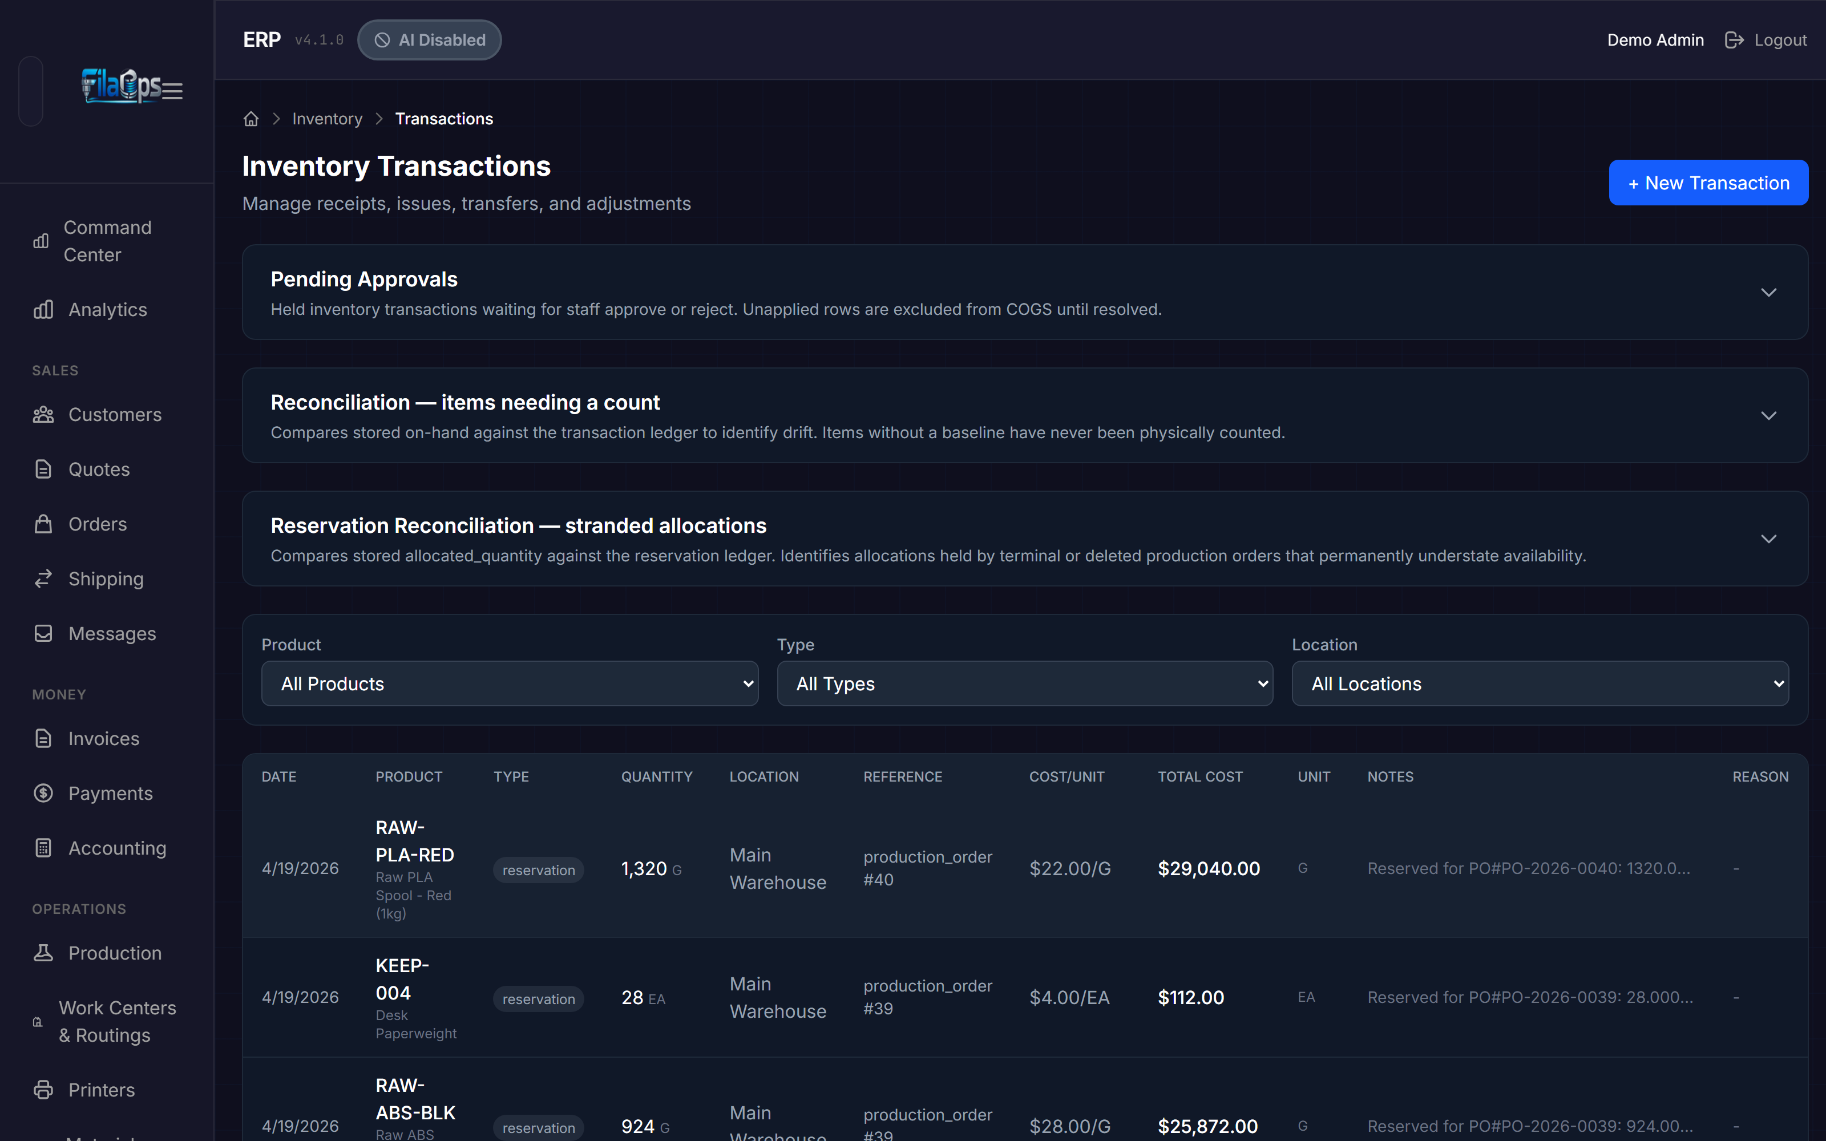Screen dimensions: 1826x1141
Task: Click the Quotes document icon
Action: tap(43, 470)
